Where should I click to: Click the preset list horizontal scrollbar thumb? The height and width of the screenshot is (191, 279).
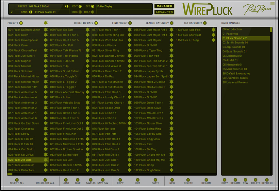[10, 174]
